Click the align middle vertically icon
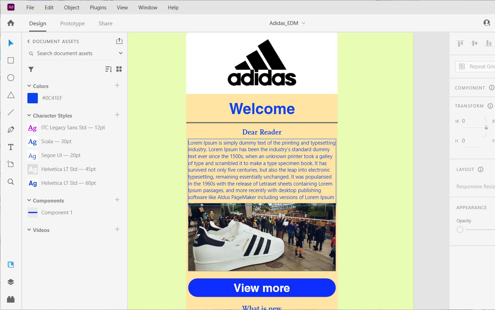 point(475,43)
